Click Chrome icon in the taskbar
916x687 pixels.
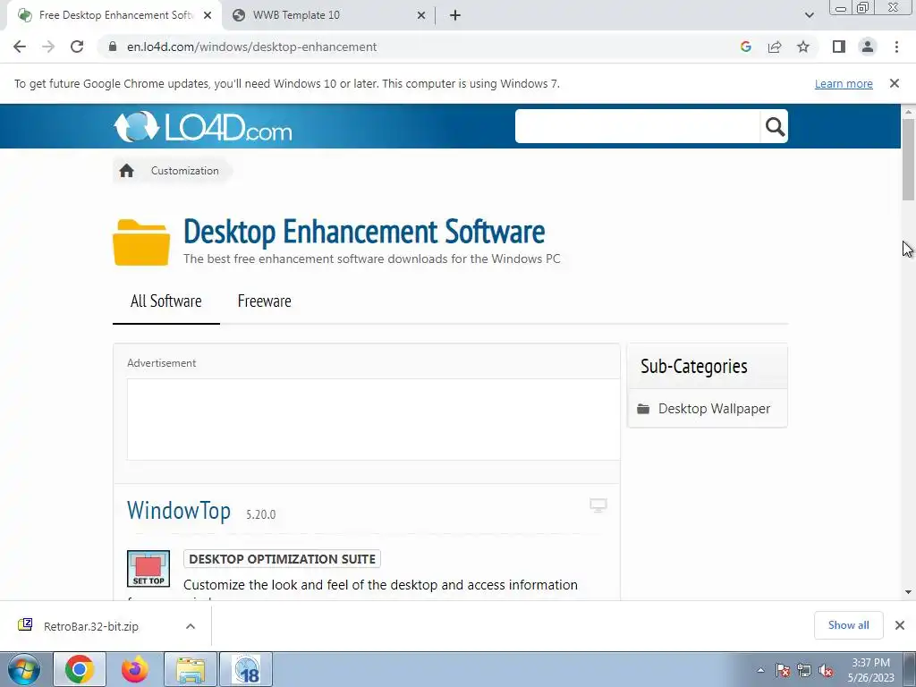(80, 669)
